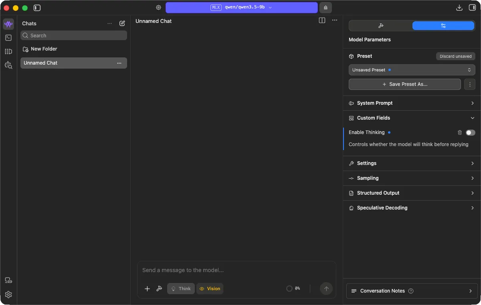Open the model Discover search sidebar icon
This screenshot has height=305, width=481.
[8, 65]
